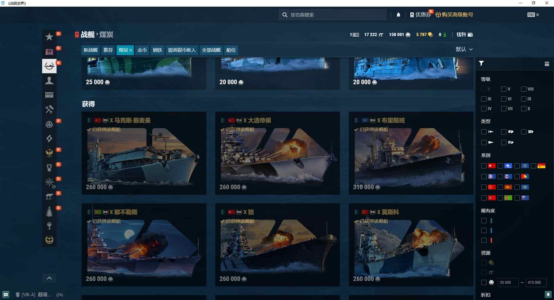Open the 默认 sorting dropdown
Viewport: 554px width, 300px height.
pos(464,49)
